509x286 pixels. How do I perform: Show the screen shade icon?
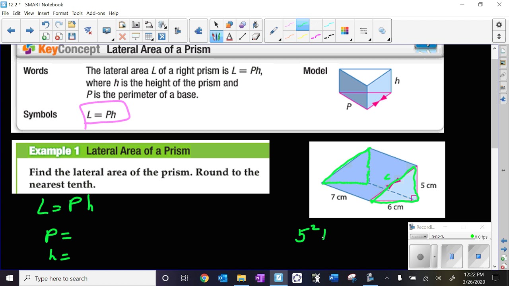tap(136, 37)
